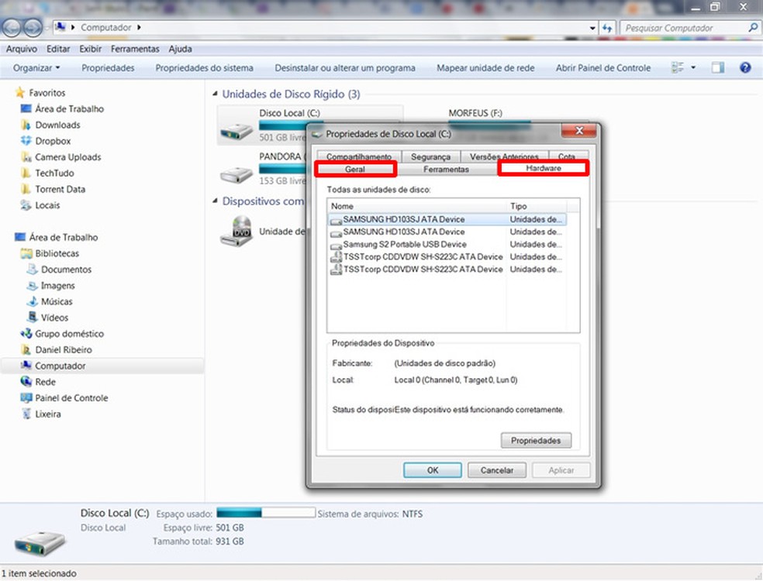Open the Editar menu
The height and width of the screenshot is (581, 763).
pyautogui.click(x=58, y=49)
